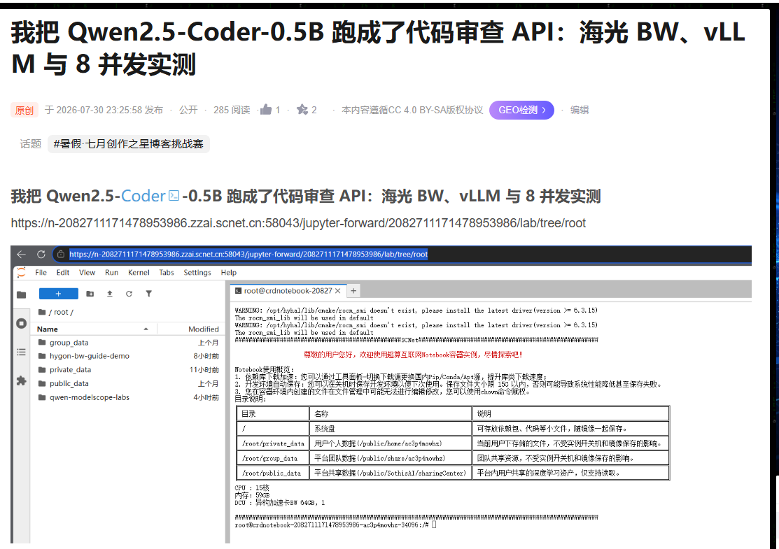
Task: Open the table of contents sidebar icon
Action: pyautogui.click(x=22, y=352)
